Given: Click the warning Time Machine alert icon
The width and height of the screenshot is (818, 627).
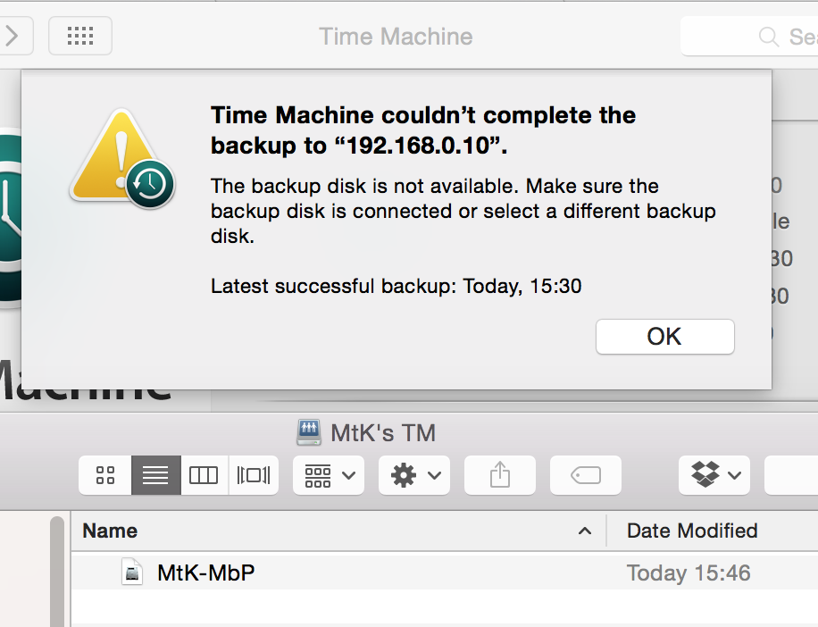Looking at the screenshot, I should point(122,158).
